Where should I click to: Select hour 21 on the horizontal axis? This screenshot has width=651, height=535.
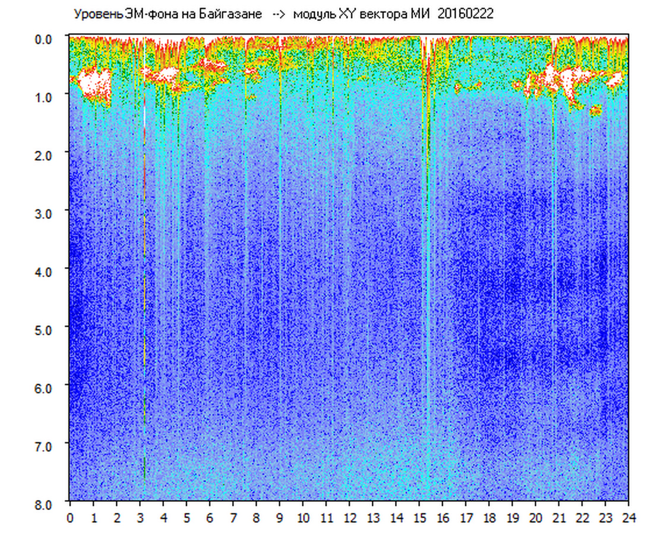[559, 518]
